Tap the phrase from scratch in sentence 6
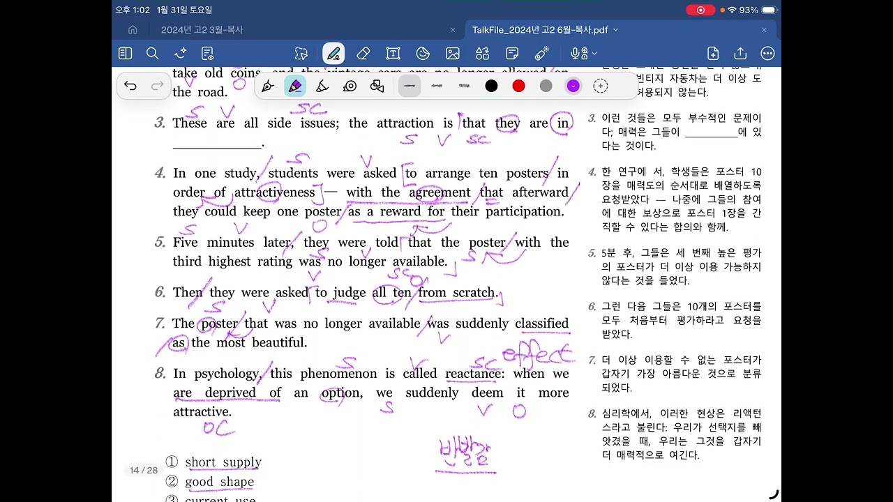The width and height of the screenshot is (893, 502). coord(456,293)
